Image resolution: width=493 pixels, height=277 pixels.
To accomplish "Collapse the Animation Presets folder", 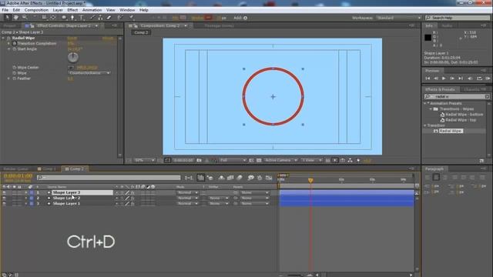I will (x=424, y=103).
